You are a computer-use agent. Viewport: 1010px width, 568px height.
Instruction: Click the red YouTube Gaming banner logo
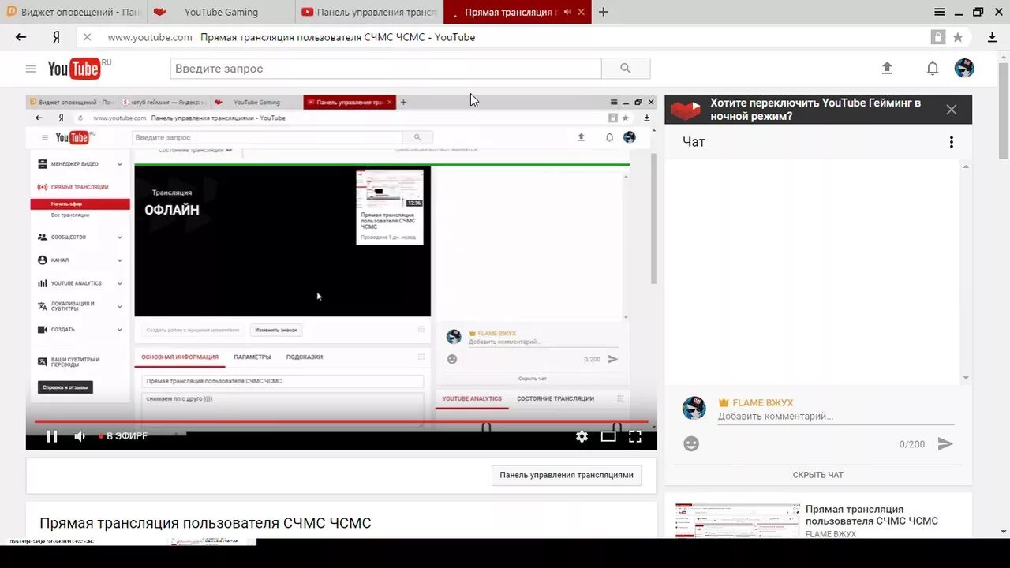pos(686,110)
